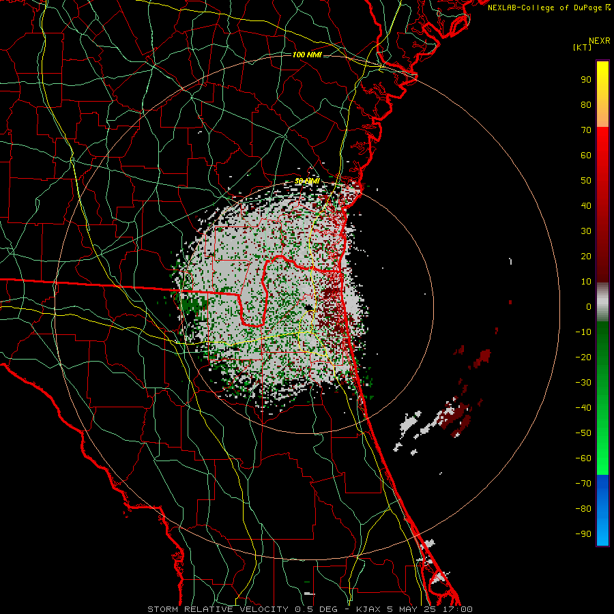Click the -70 value on velocity scale

pyautogui.click(x=583, y=484)
